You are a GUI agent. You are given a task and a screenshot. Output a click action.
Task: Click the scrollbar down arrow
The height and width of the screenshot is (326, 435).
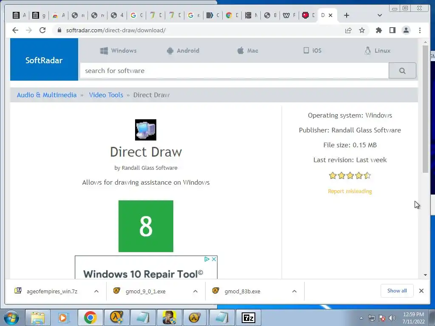click(425, 275)
